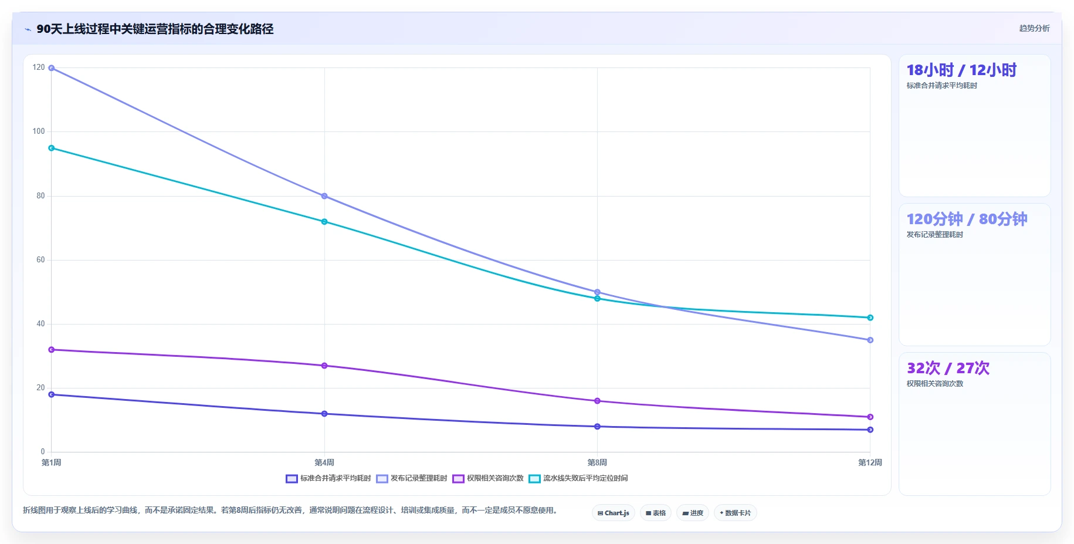Image resolution: width=1074 pixels, height=544 pixels.
Task: Toggle the 发布记录整理耗时 legend series
Action: [412, 478]
